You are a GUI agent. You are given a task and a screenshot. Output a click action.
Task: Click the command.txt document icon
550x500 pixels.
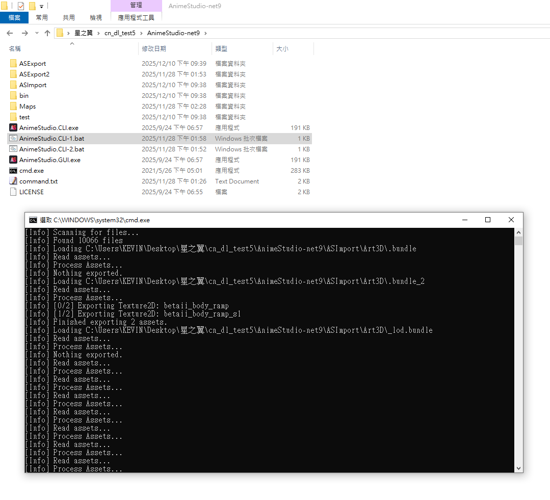[x=13, y=181]
